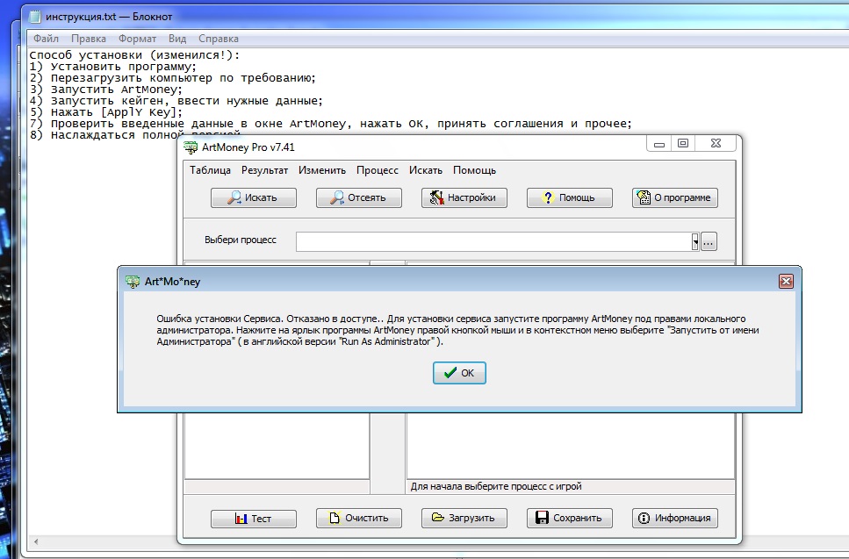Screen dimensions: 849x559
Task: Click the Art*Mo*ney dialog title icon
Action: tap(132, 282)
